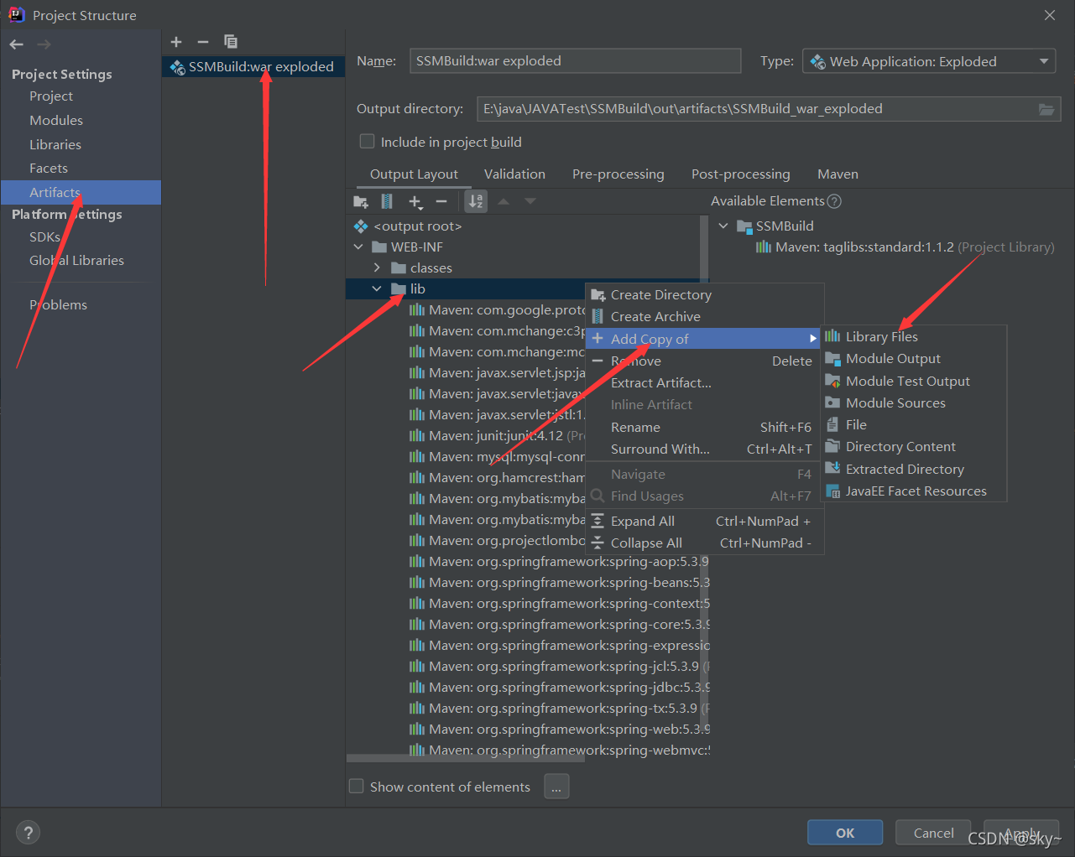The width and height of the screenshot is (1075, 857).
Task: Expand the classes folder node
Action: [x=377, y=268]
